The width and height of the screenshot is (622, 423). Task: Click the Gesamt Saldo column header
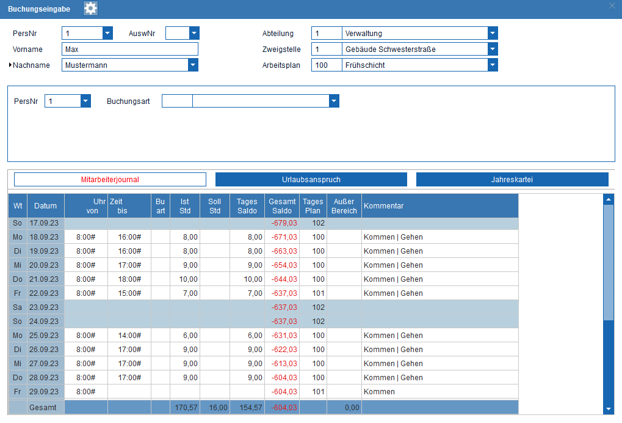[282, 206]
